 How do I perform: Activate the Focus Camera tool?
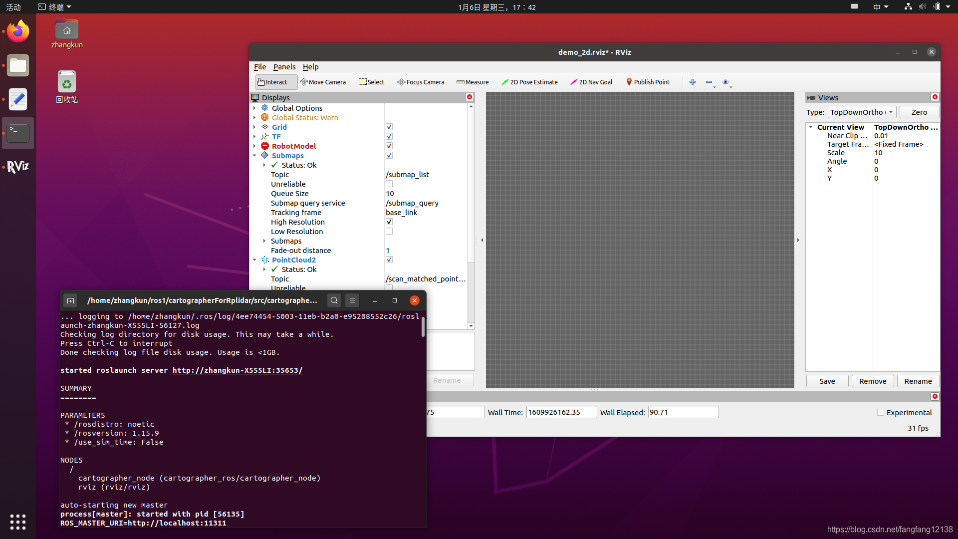pos(421,82)
